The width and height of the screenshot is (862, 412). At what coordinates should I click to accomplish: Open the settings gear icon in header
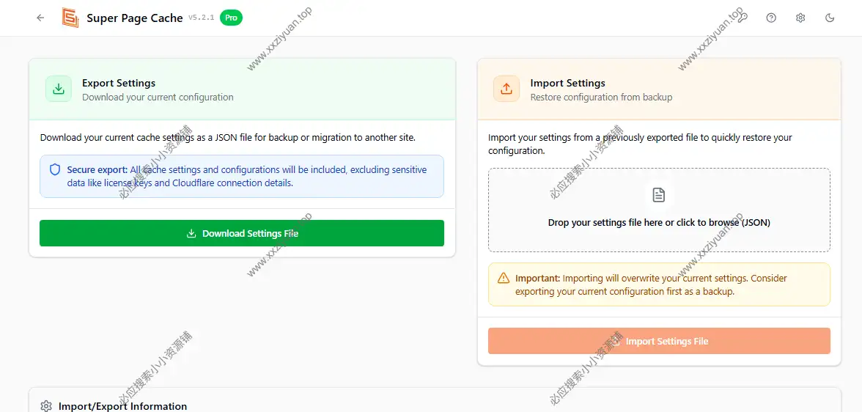800,18
